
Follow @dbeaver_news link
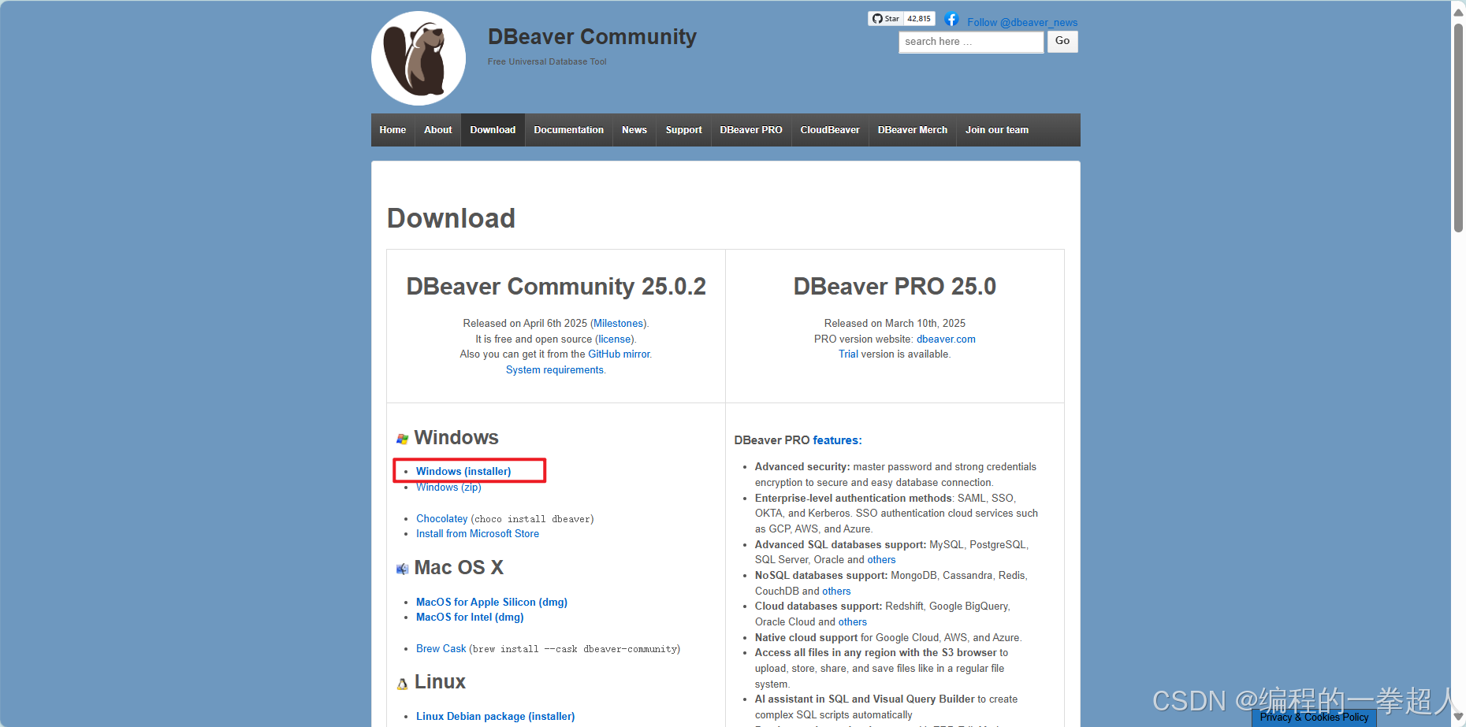coord(1022,23)
